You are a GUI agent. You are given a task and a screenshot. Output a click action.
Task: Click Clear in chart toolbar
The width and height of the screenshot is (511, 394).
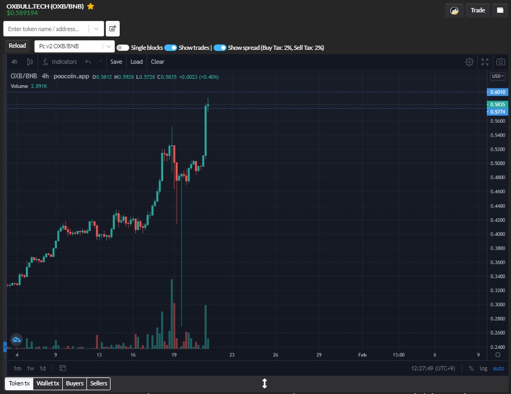[x=157, y=62]
